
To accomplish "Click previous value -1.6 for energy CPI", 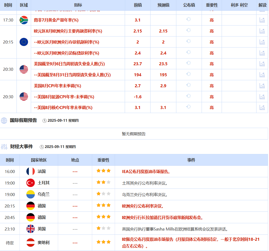I will pos(138,97).
